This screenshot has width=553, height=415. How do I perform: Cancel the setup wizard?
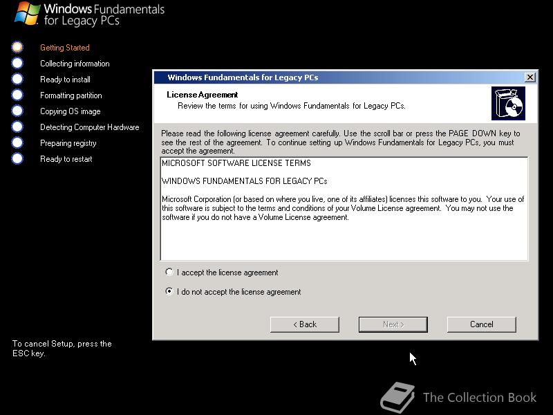[x=481, y=324]
